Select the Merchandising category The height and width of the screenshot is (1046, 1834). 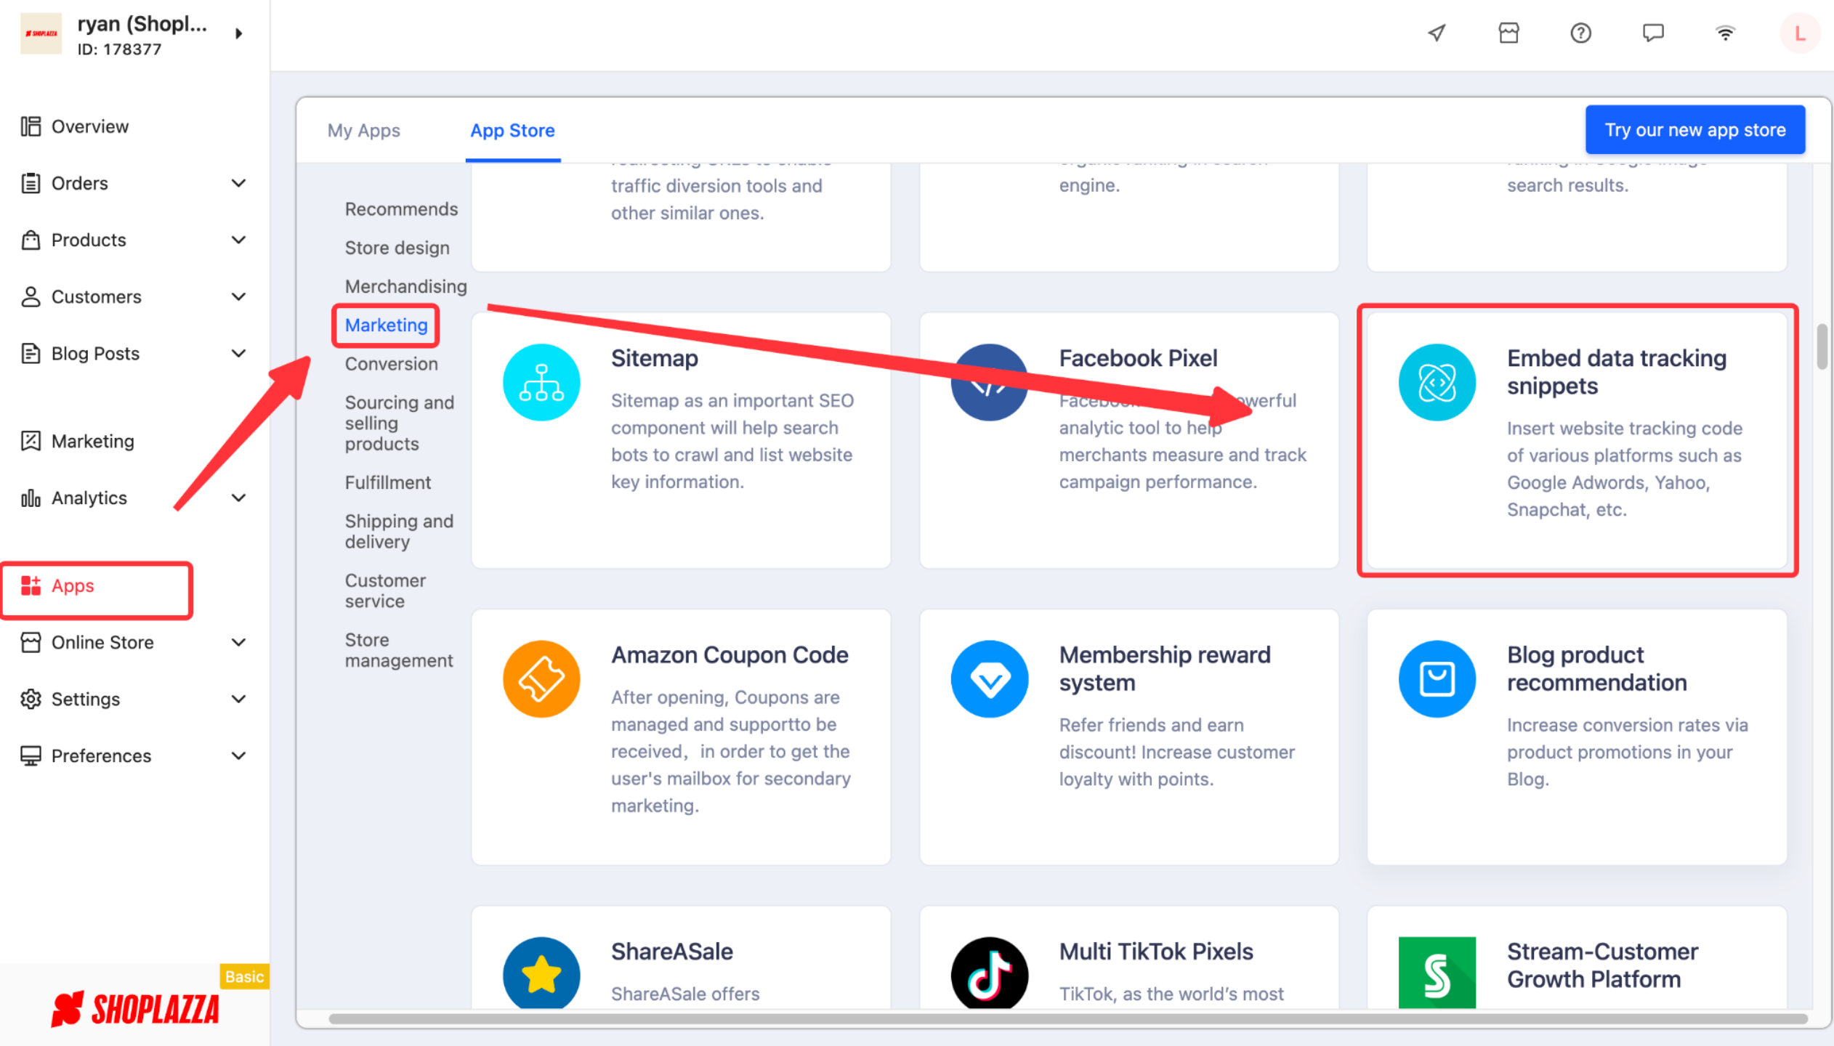coord(405,286)
